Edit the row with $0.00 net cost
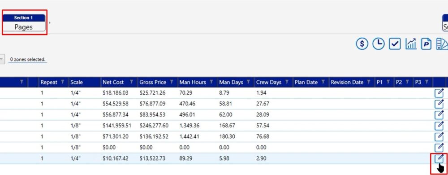Screen dimensions: 448x175 tap(439, 147)
